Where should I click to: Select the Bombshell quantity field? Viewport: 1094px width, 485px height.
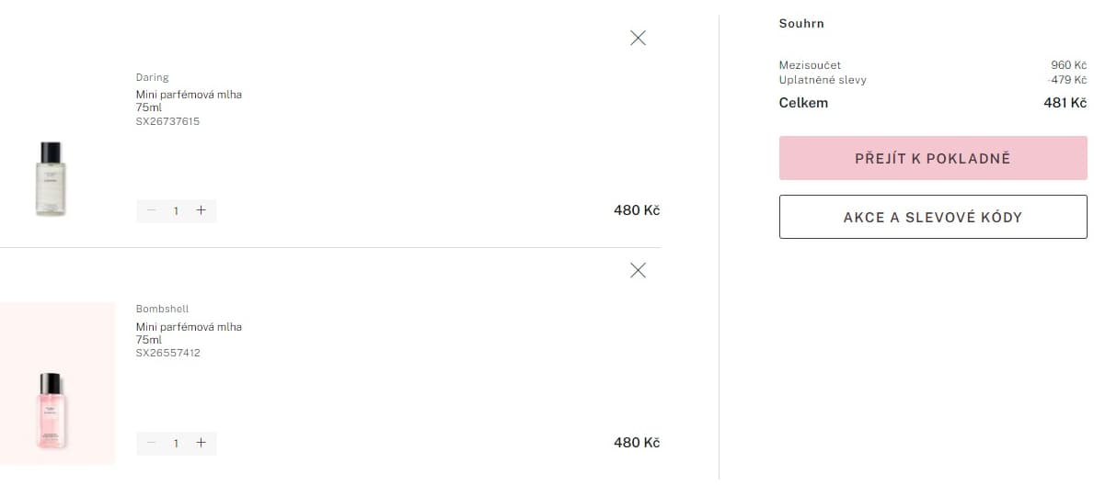(x=176, y=443)
